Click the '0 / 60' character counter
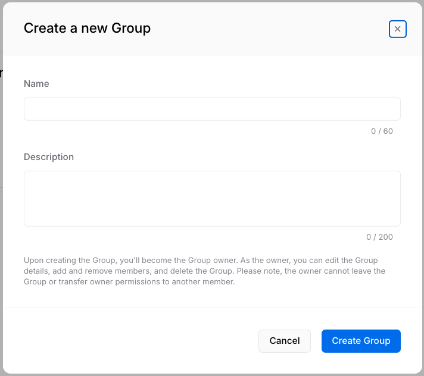 click(382, 131)
